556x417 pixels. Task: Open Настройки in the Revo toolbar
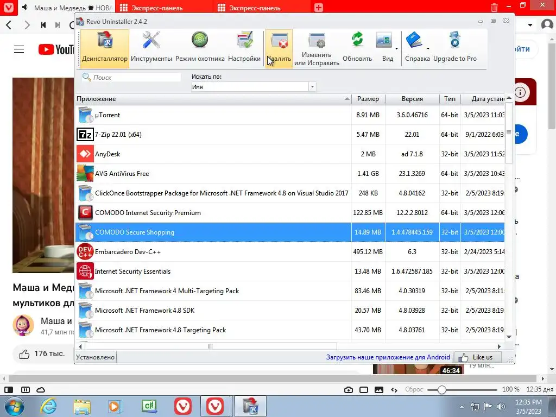click(x=244, y=48)
